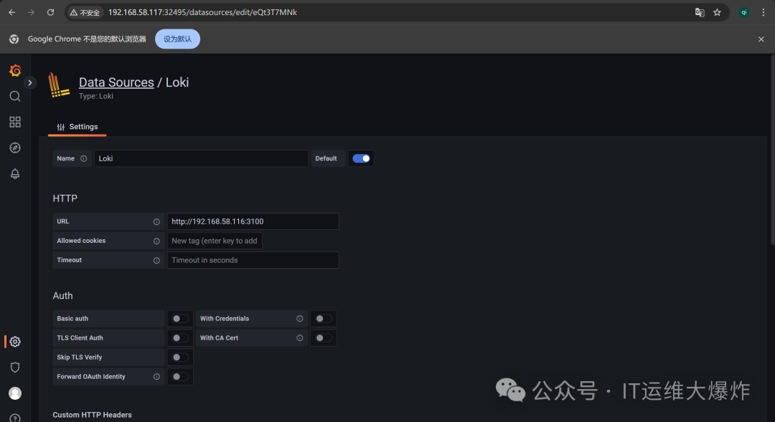Click Allowed cookies info icon

pos(156,241)
